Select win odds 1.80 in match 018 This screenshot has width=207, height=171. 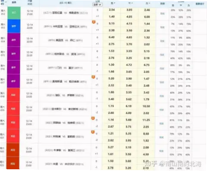[x=111, y=92]
